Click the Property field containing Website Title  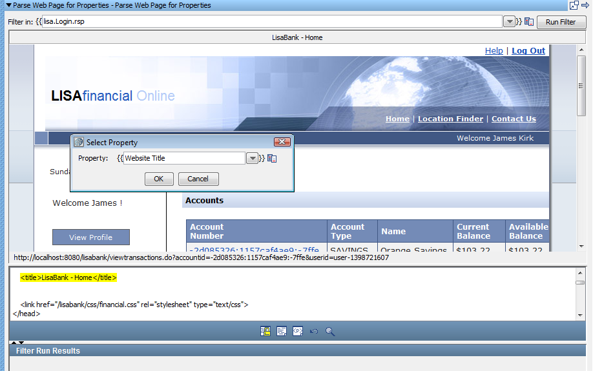(x=185, y=158)
